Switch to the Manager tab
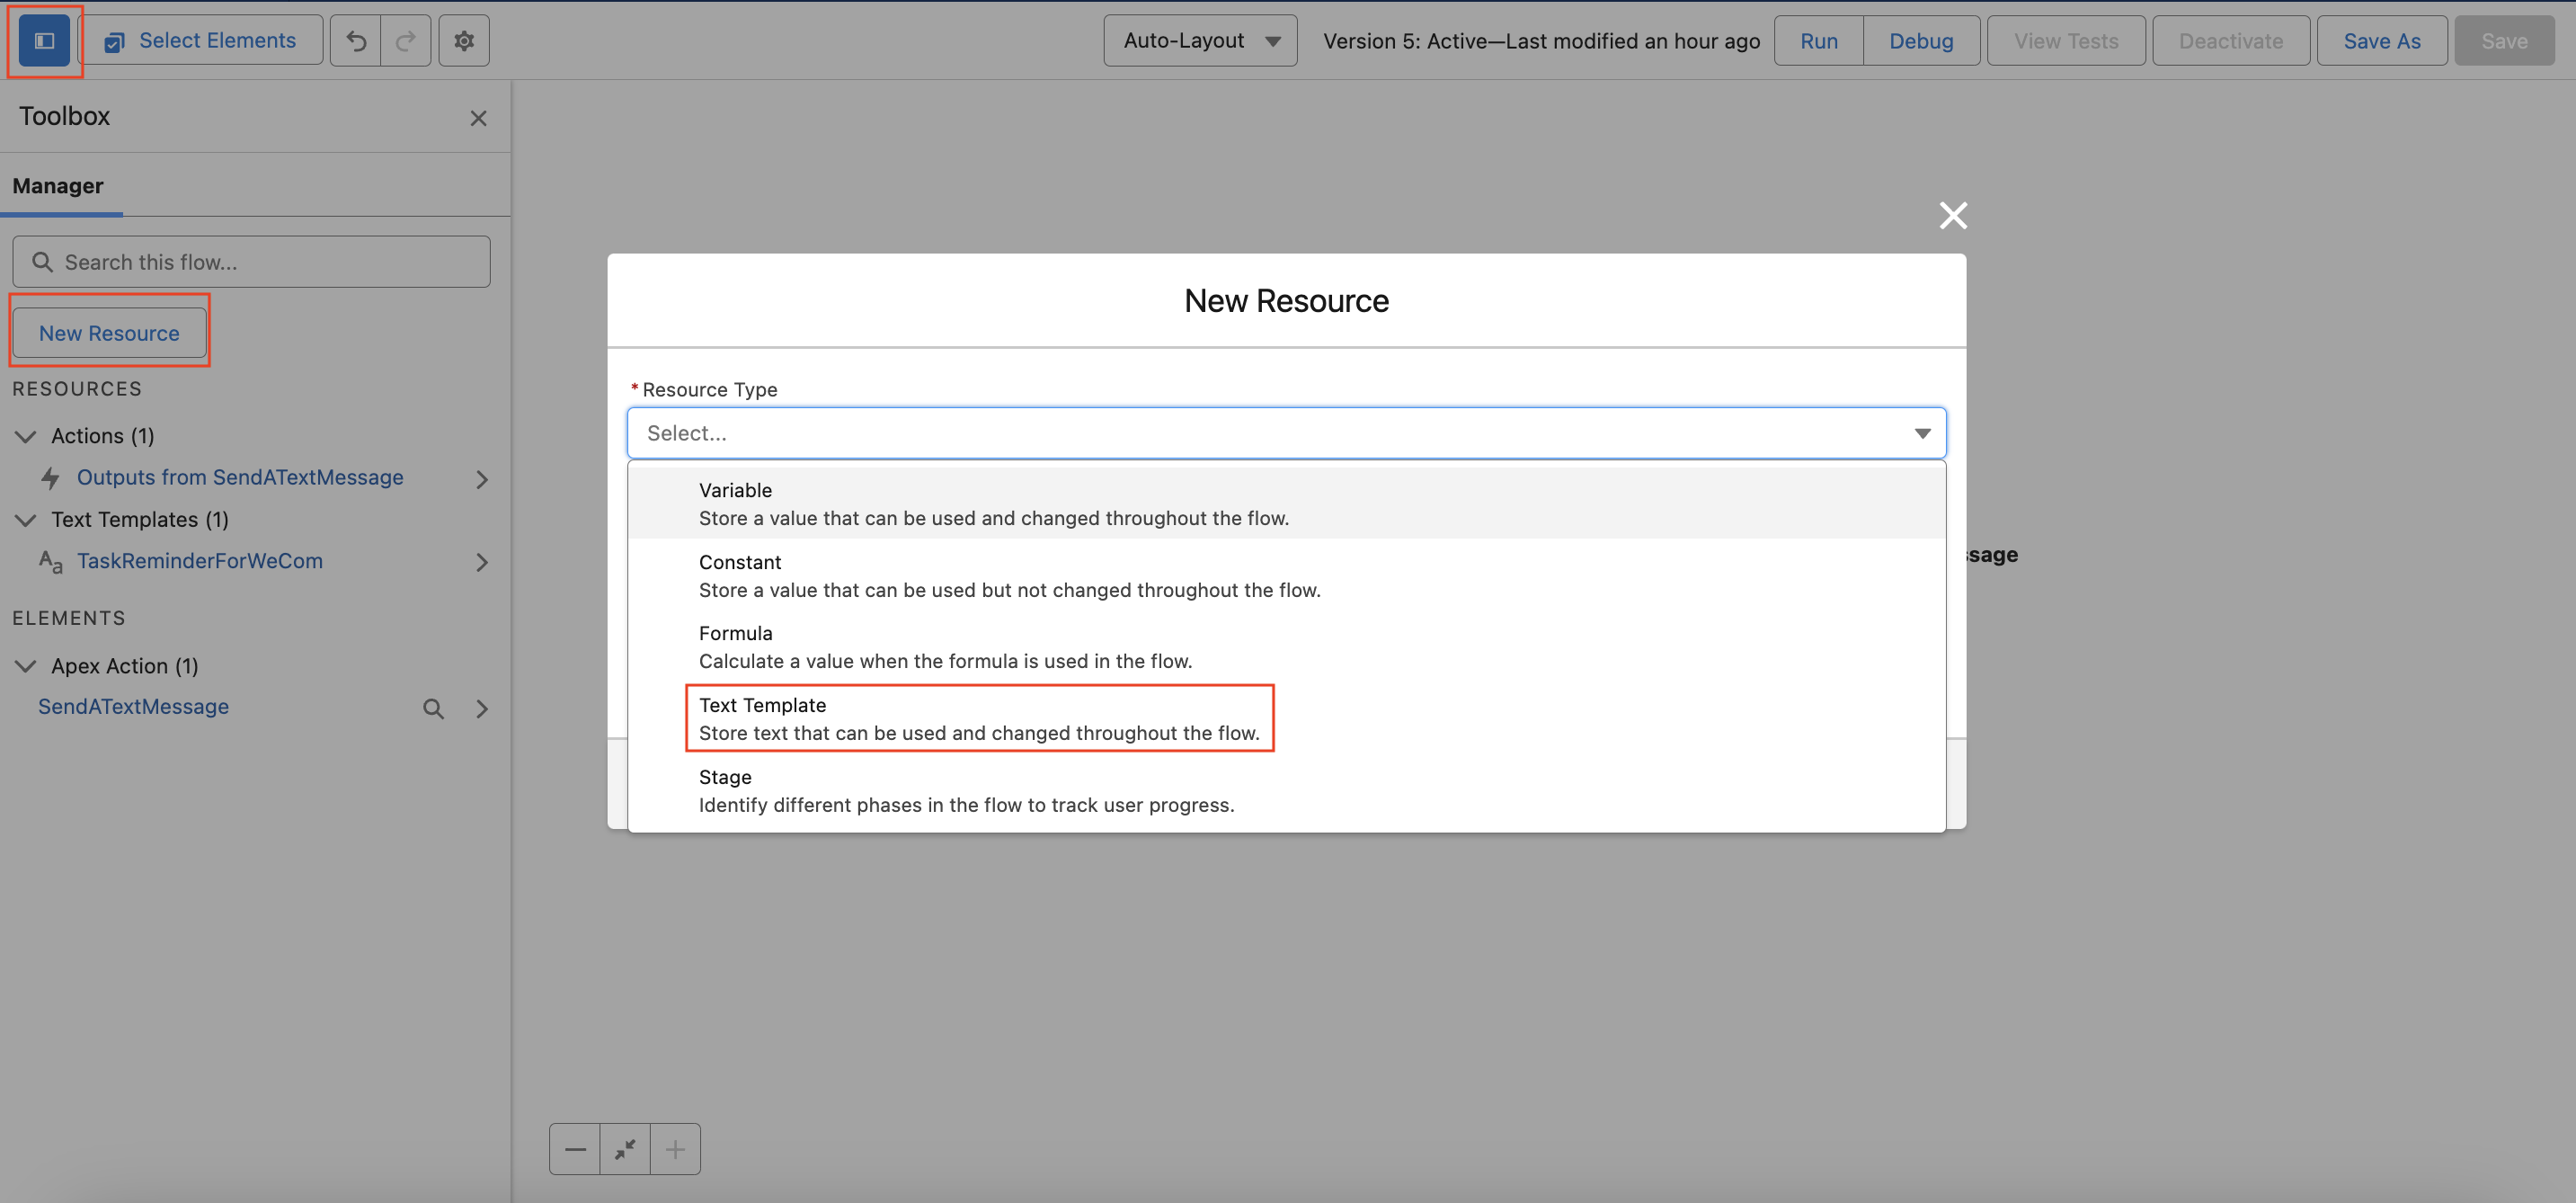The image size is (2576, 1203). (58, 186)
